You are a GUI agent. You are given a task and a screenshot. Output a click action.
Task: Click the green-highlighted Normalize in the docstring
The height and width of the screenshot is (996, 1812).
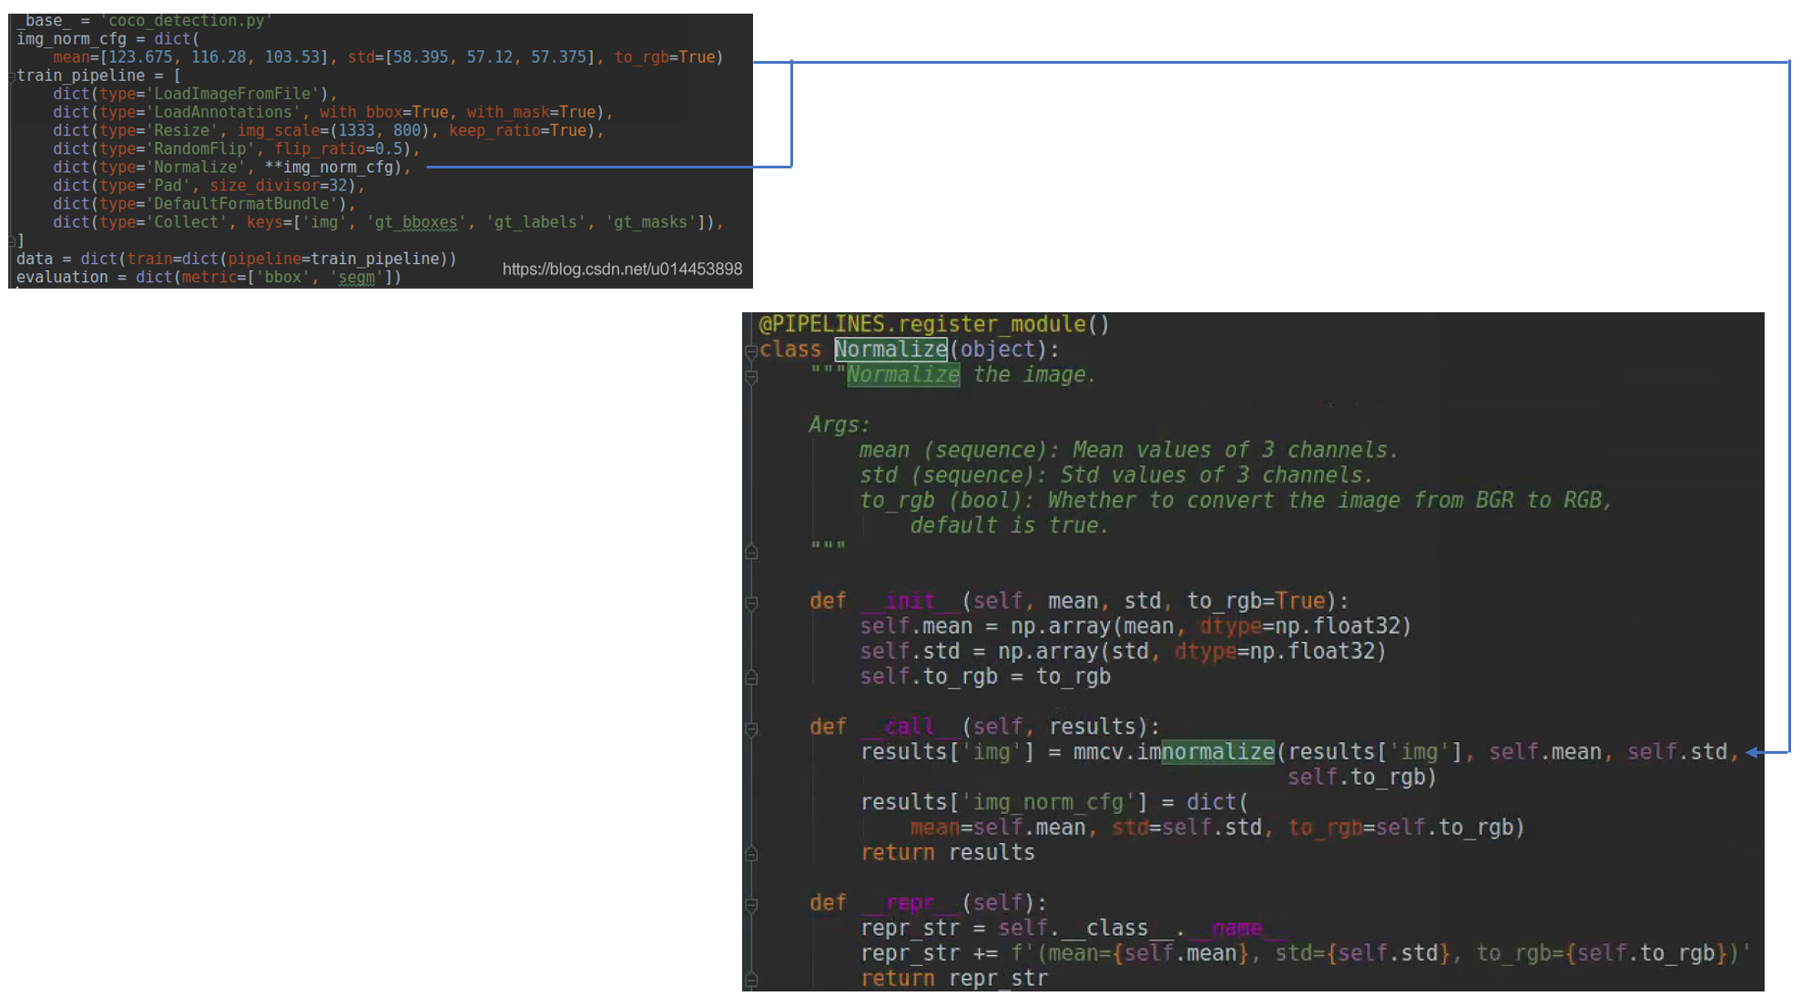point(902,375)
